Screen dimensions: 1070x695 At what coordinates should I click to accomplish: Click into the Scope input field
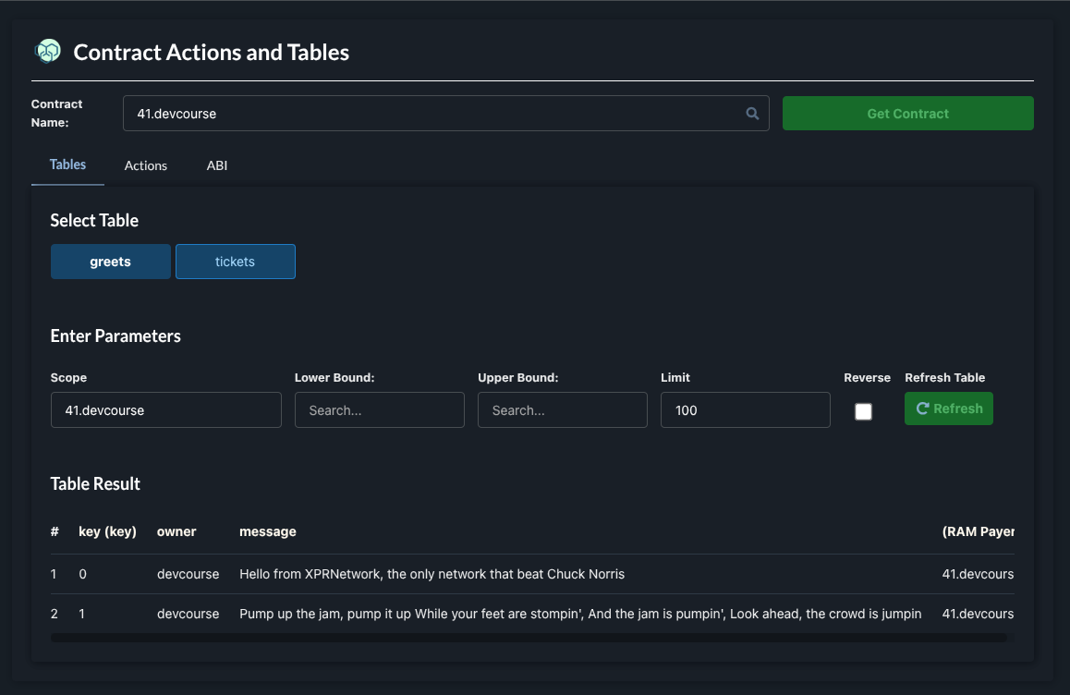coord(165,410)
